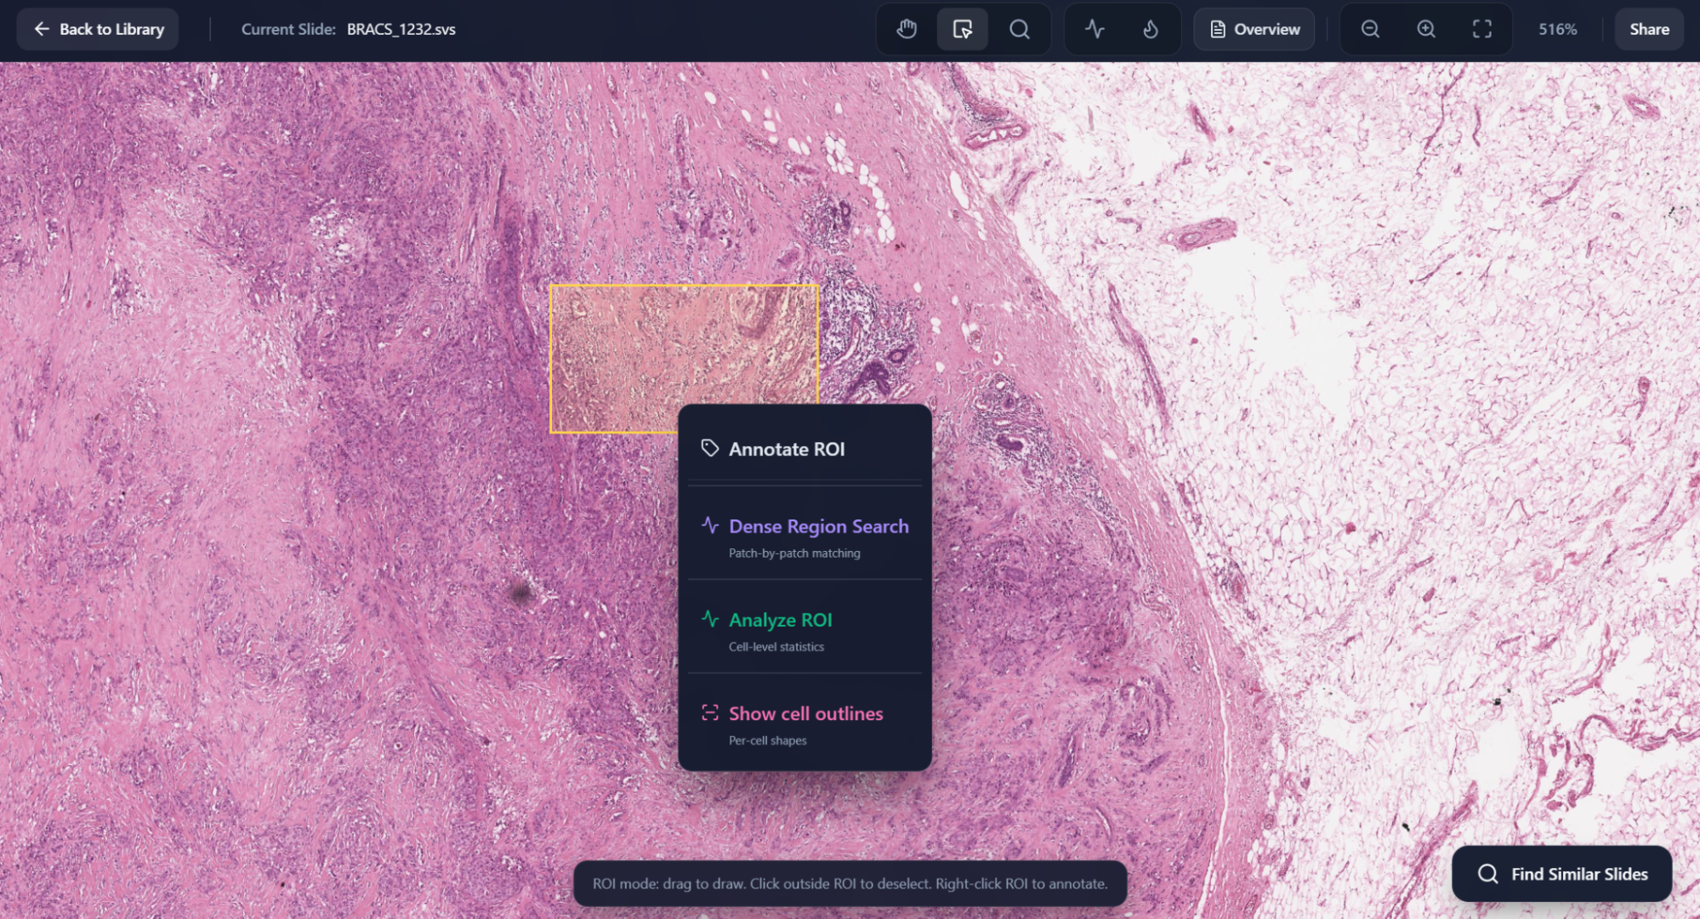This screenshot has width=1700, height=919.
Task: Show cell outlines for the ROI
Action: [x=805, y=724]
